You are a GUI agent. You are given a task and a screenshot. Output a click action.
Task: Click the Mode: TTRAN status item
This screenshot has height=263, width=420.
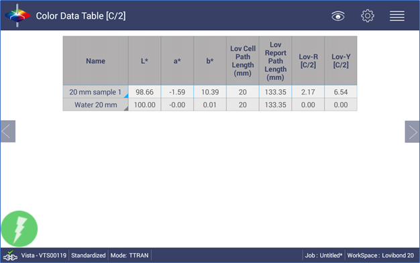click(x=129, y=256)
